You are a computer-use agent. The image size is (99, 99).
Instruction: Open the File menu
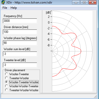click(x=5, y=8)
